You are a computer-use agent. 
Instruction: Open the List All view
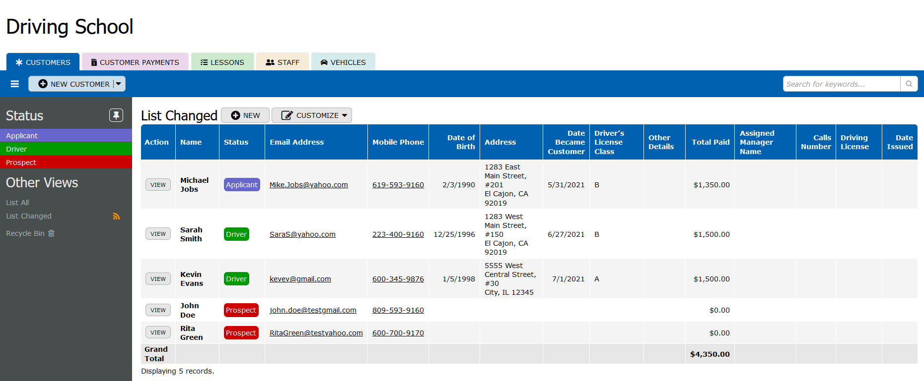(x=17, y=203)
